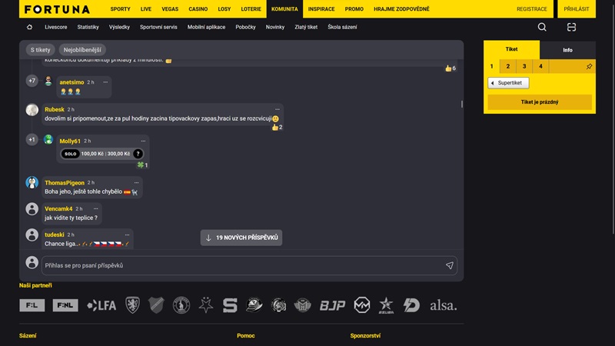Select ticket number 2
Viewport: 615px width, 346px height.
508,66
